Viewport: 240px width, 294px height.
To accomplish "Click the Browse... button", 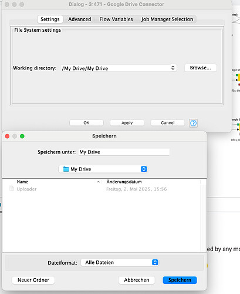I will tap(201, 68).
